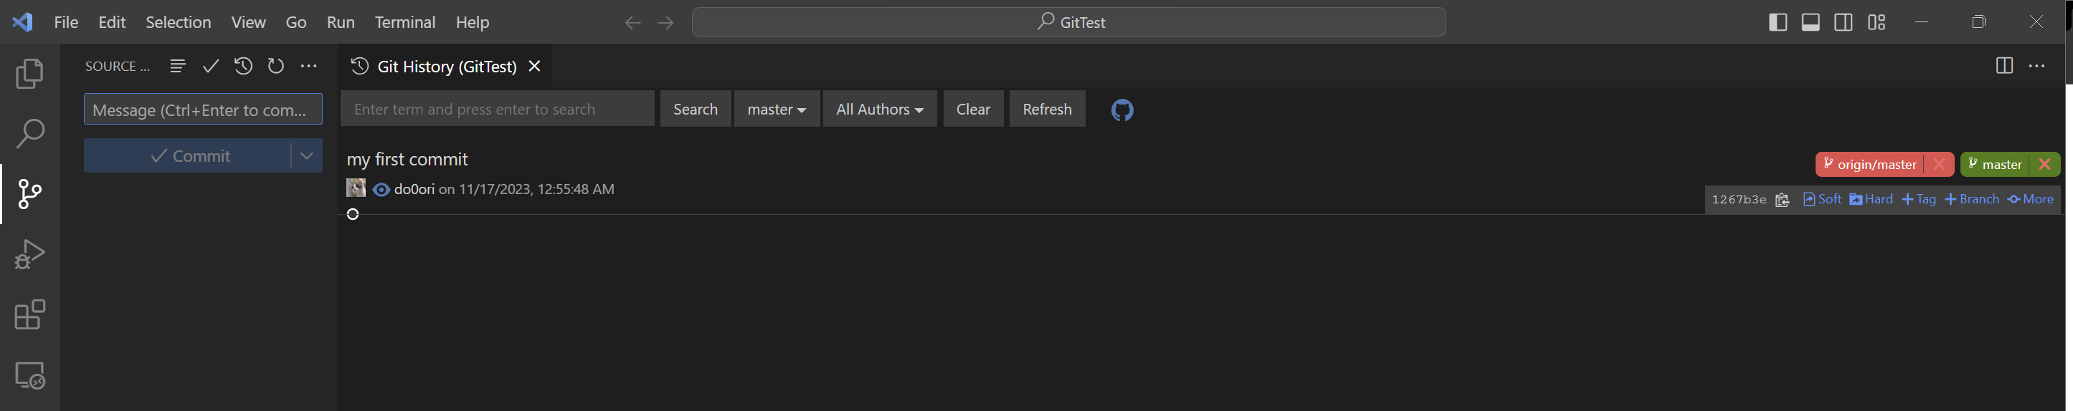The width and height of the screenshot is (2073, 411).
Task: Toggle primary side bar visibility
Action: pos(1778,21)
